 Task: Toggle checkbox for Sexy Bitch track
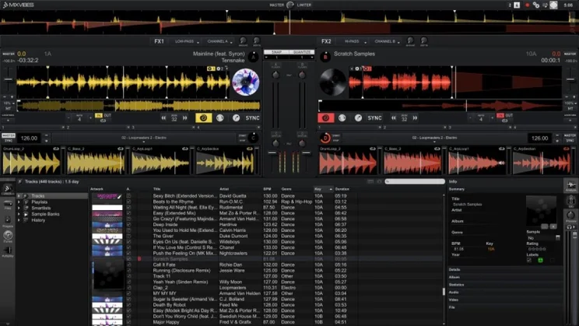pyautogui.click(x=128, y=196)
